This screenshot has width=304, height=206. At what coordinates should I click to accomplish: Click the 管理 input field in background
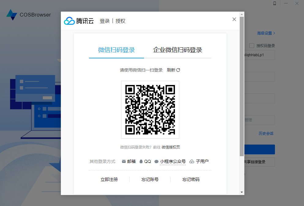click(259, 120)
